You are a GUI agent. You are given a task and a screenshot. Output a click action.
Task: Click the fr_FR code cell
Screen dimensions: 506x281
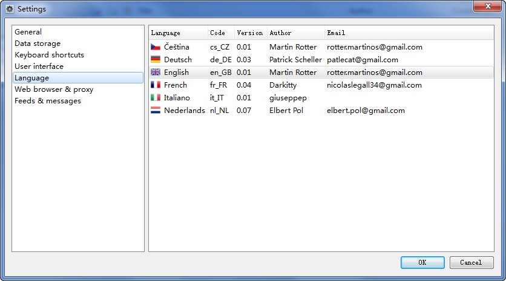(x=218, y=85)
